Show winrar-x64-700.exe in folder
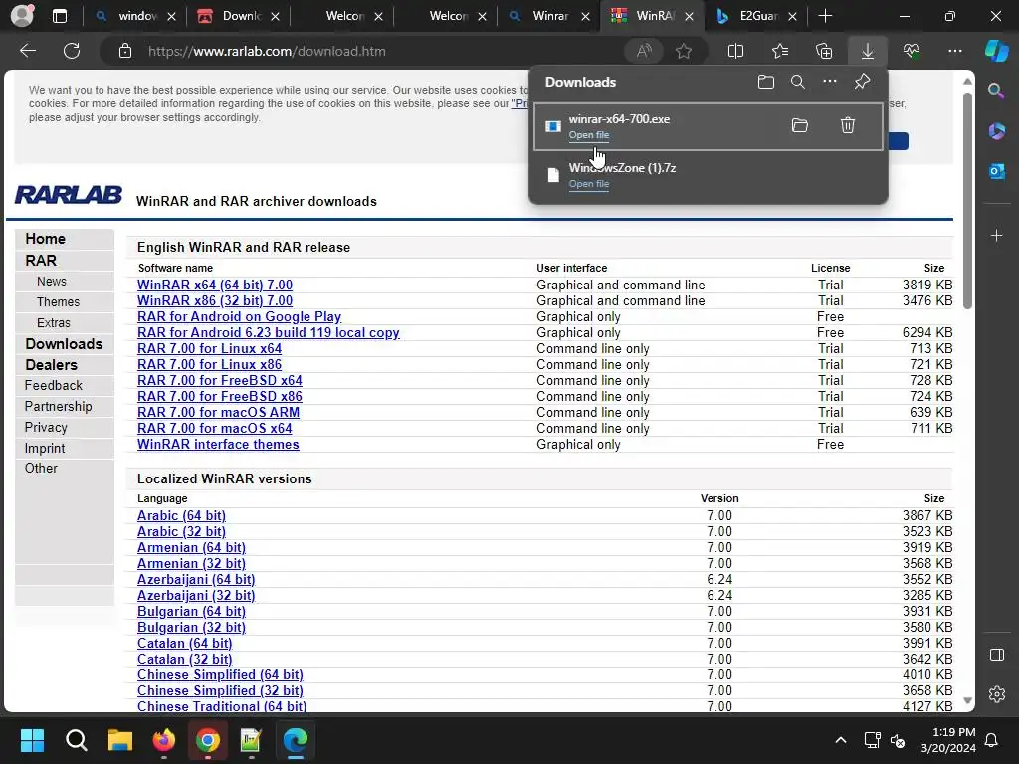 tap(800, 125)
